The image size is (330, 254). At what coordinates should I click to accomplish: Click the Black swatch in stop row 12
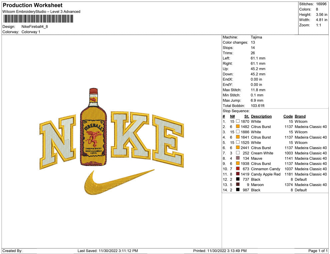[x=238, y=179]
